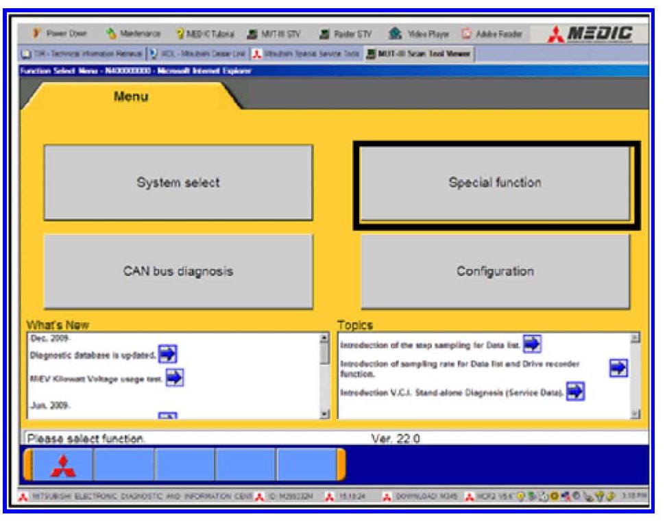
Task: Open the Configuration button
Action: coord(495,272)
